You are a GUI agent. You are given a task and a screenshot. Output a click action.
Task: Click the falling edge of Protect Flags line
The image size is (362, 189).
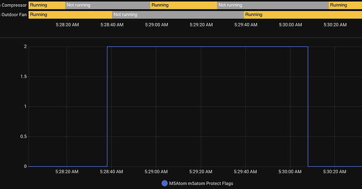tap(308, 106)
